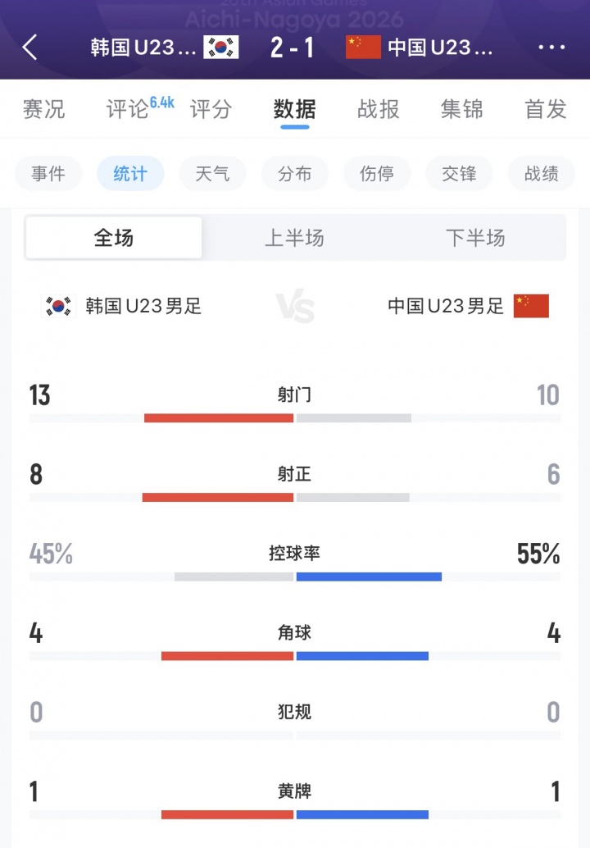Toggle stats to 上半场 first half
590x848 pixels.
click(x=294, y=238)
